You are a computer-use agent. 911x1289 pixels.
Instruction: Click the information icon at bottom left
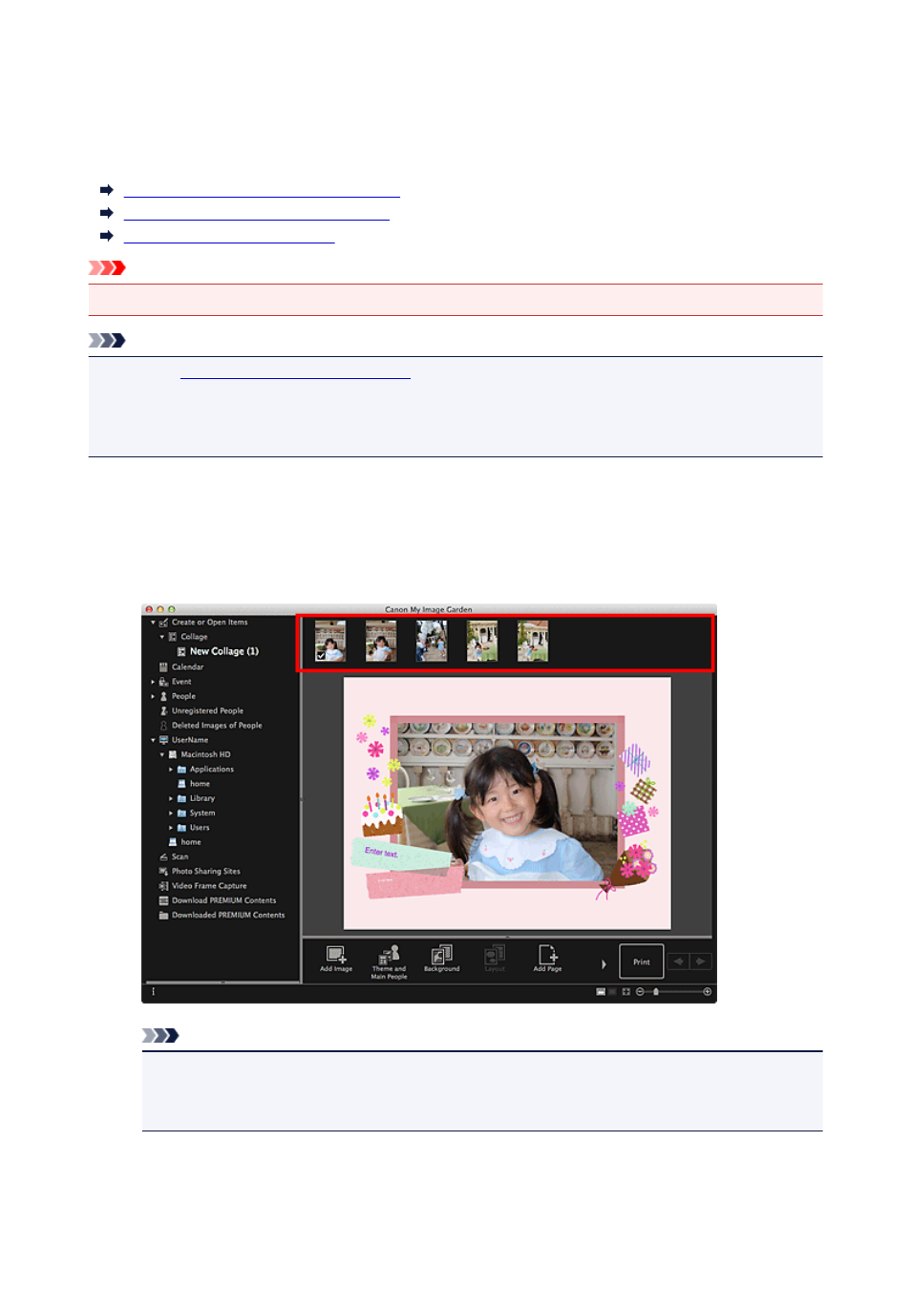(153, 992)
